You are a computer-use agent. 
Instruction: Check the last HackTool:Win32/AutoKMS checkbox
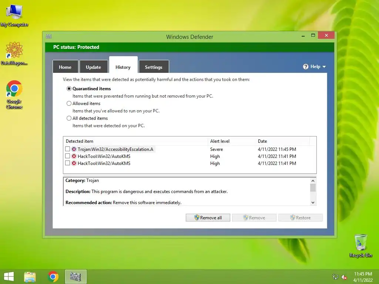pos(68,163)
